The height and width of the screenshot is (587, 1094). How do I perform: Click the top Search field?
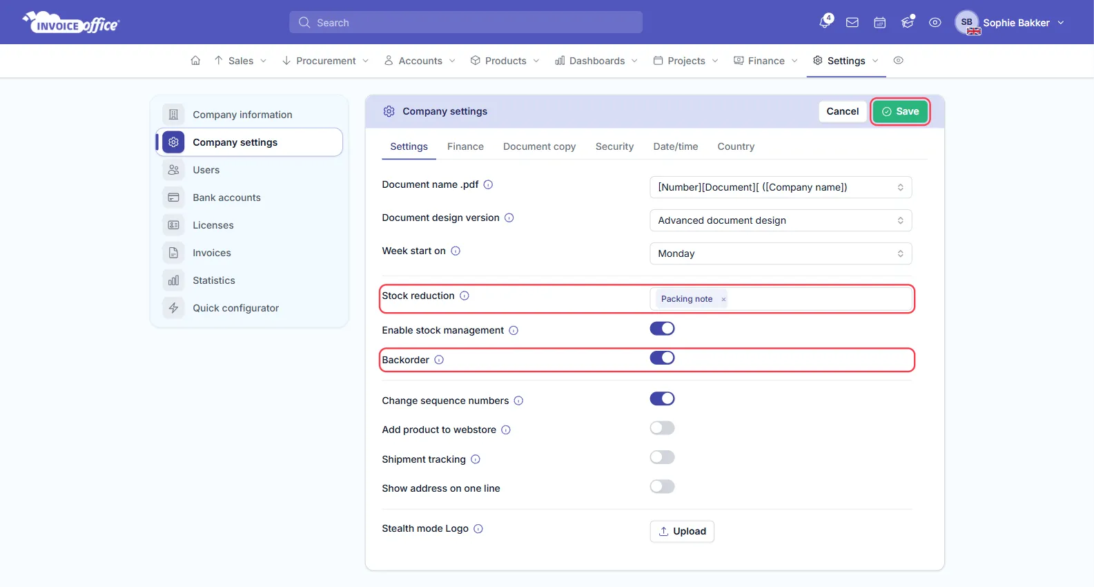tap(466, 22)
